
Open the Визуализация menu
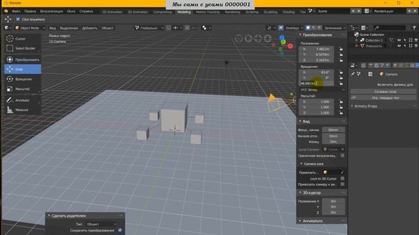(x=51, y=11)
